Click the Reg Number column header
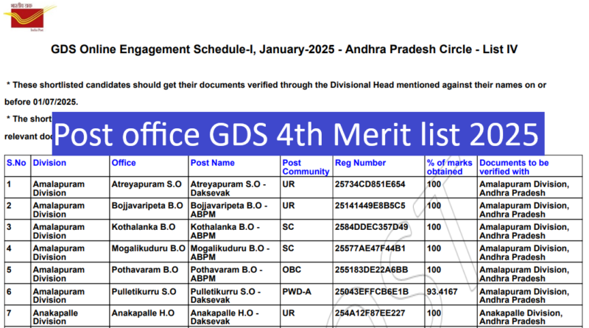This screenshot has height=328, width=589. (360, 162)
